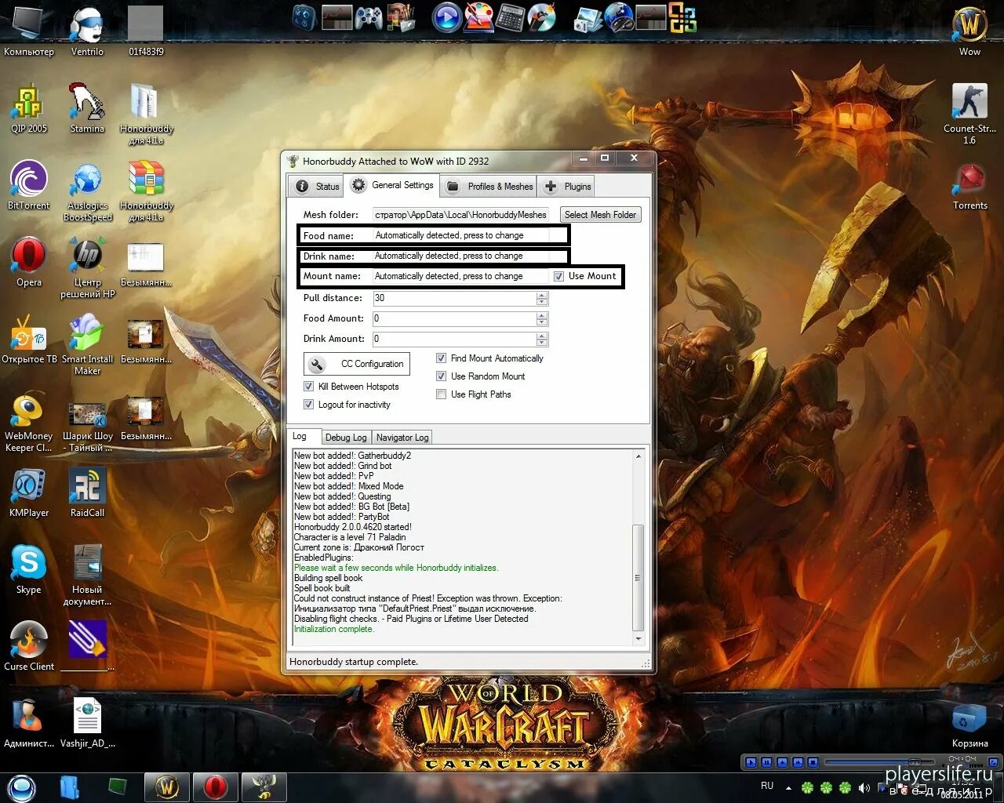Show hidden tray icons arrow
Screen dimensions: 1004x803
(788, 787)
